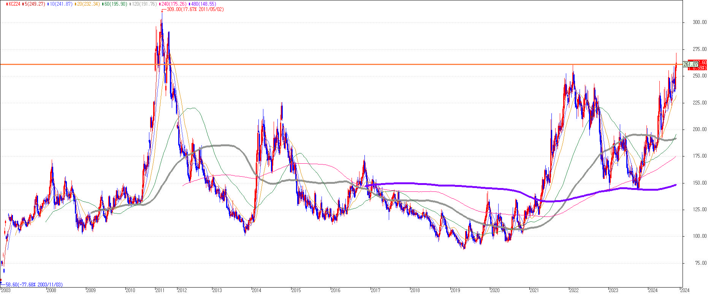The height and width of the screenshot is (294, 708).
Task: Click the 200.00 price axis label
Action: coord(700,130)
